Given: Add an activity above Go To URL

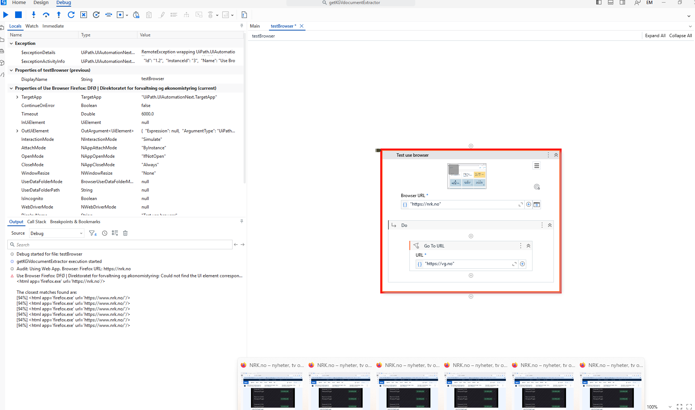Looking at the screenshot, I should (471, 236).
